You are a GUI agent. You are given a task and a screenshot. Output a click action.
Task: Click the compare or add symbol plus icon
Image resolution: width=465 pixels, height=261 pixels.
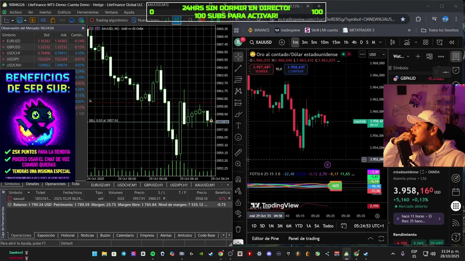tap(282, 42)
